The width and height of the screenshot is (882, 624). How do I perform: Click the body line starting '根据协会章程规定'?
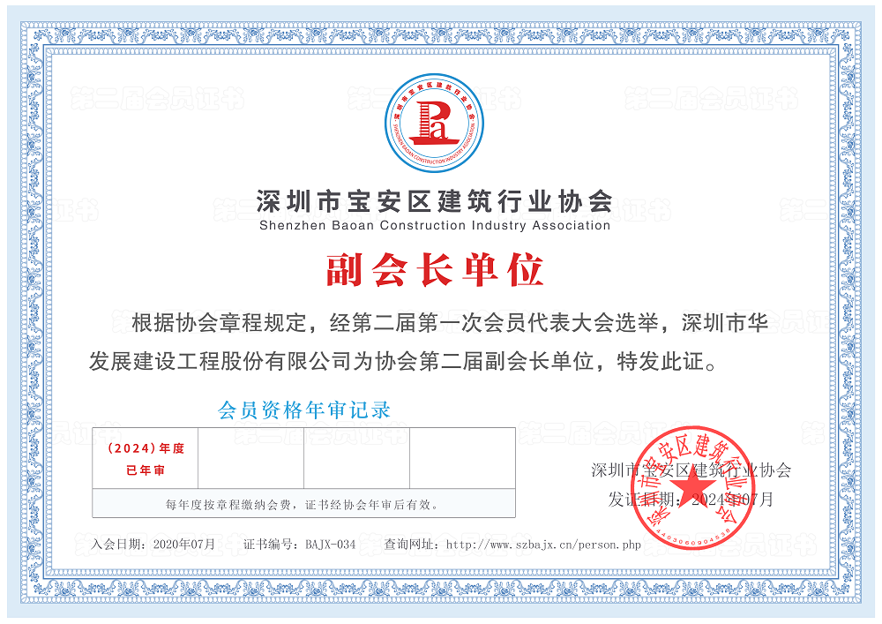450,323
